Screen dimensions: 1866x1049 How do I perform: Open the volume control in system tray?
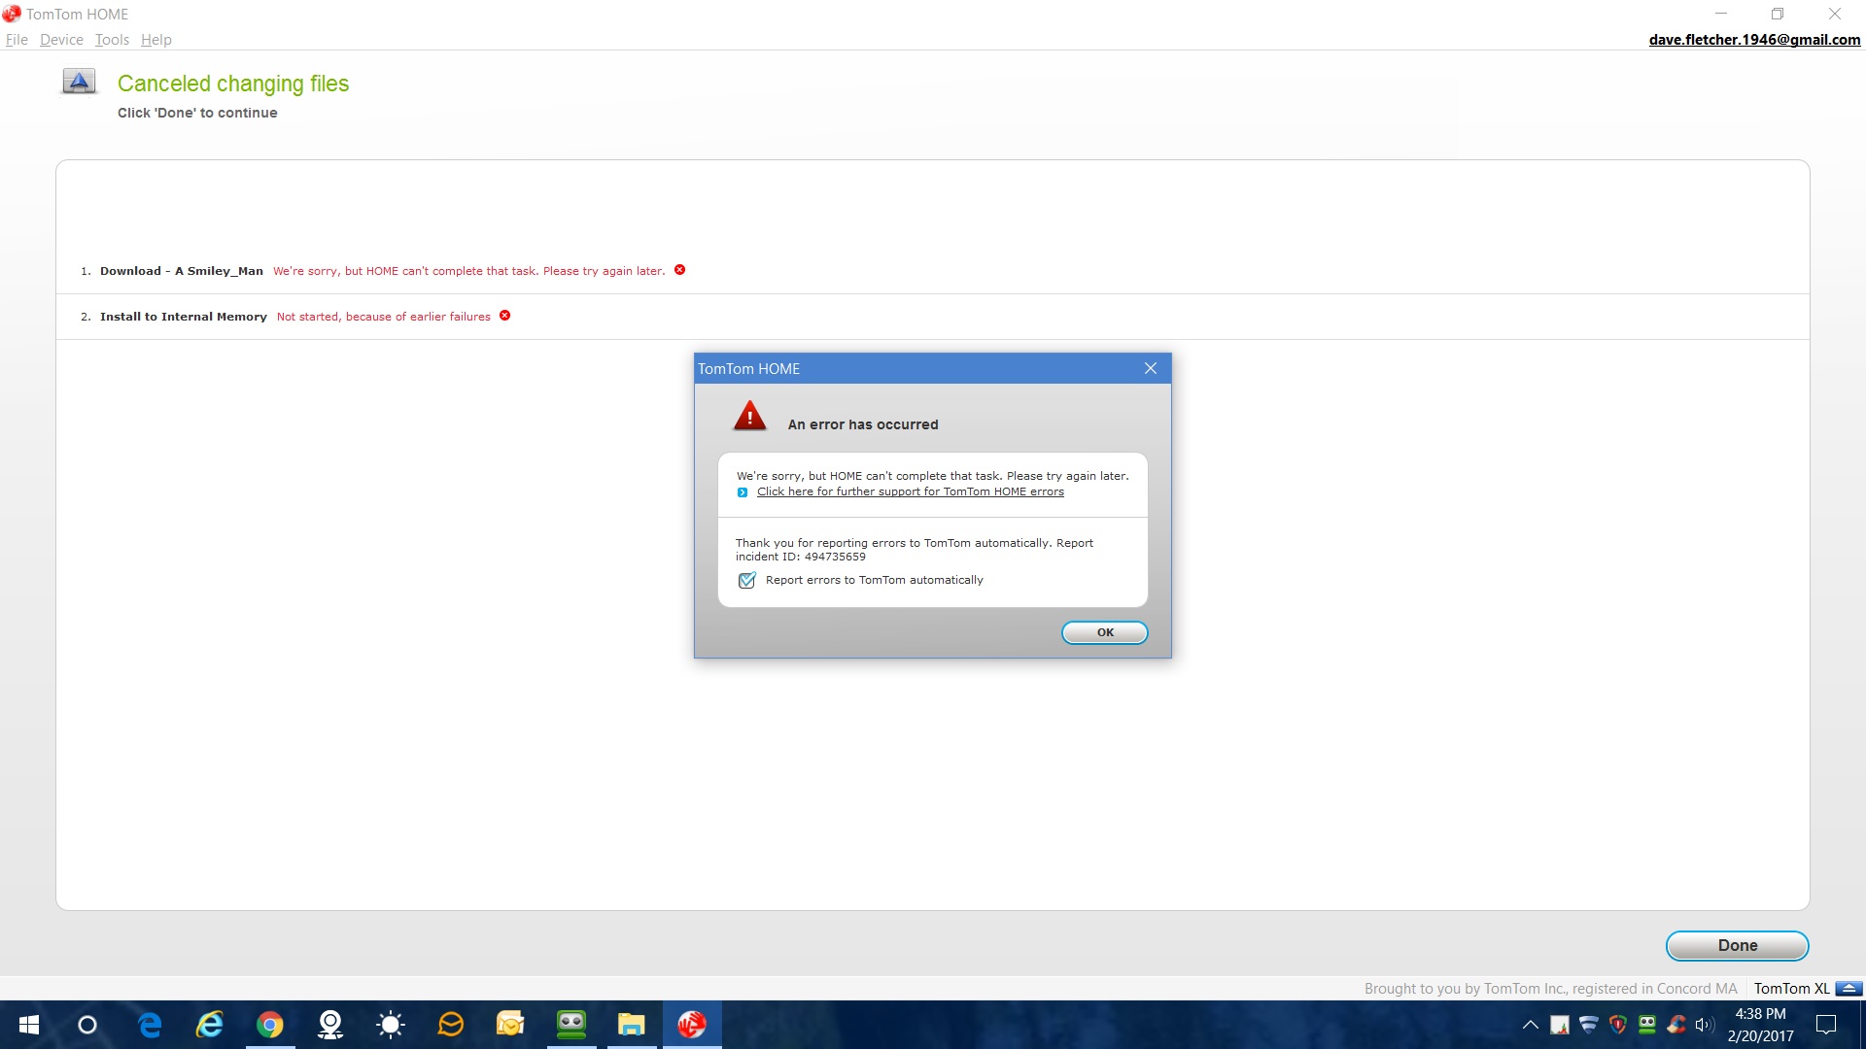[1705, 1025]
